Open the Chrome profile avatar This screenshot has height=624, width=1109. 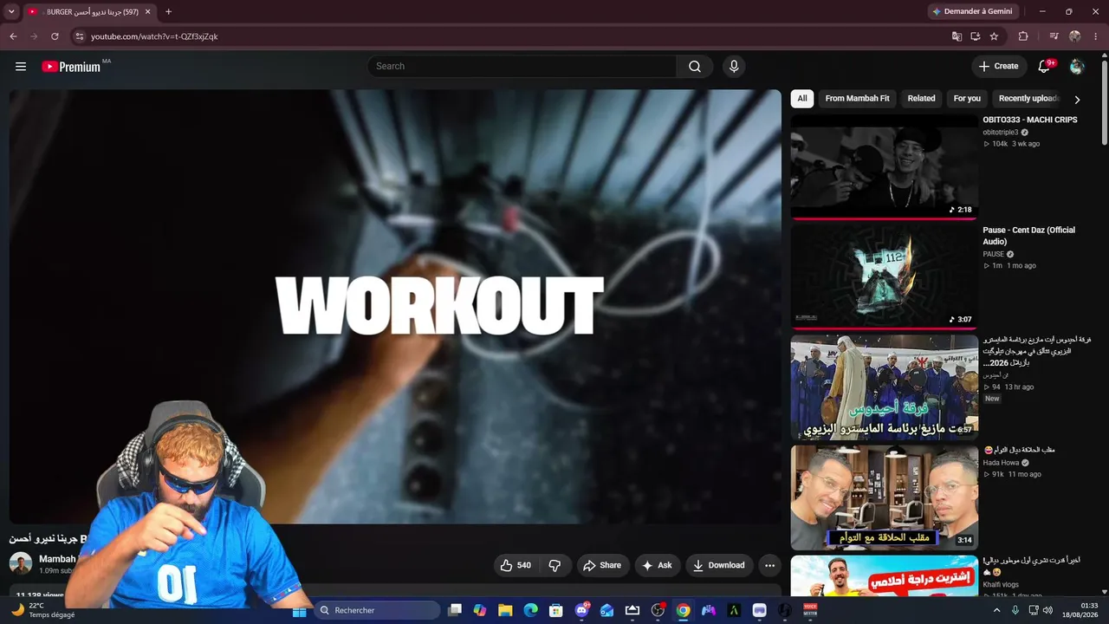1075,36
